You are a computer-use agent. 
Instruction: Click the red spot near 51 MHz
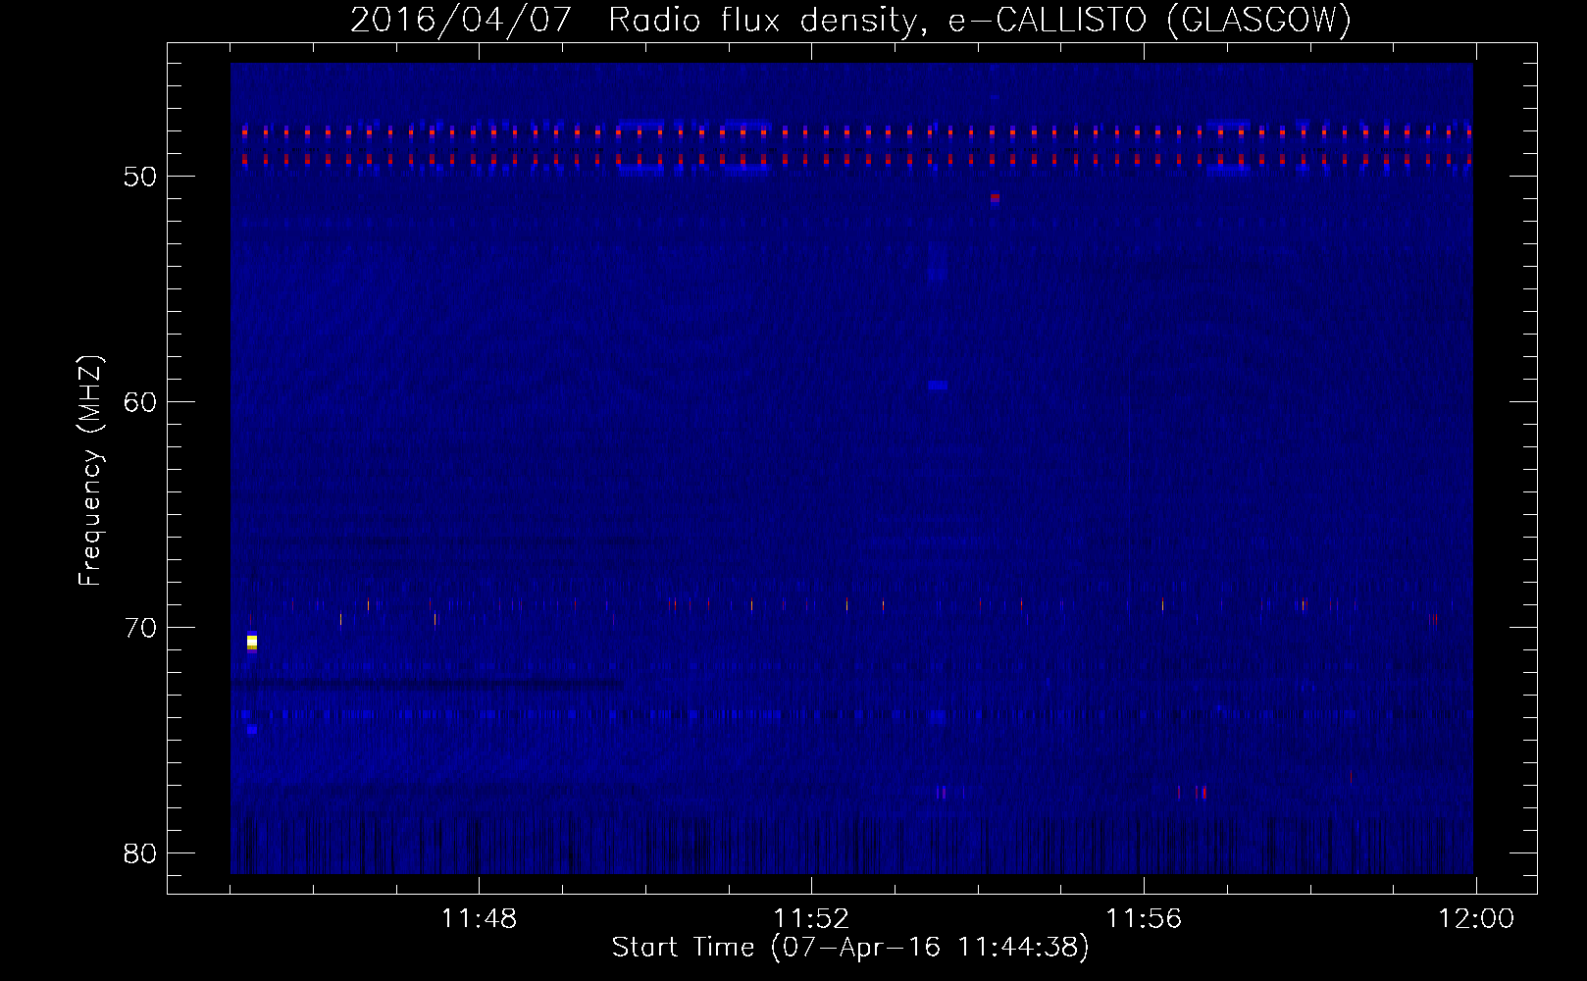pyautogui.click(x=995, y=198)
